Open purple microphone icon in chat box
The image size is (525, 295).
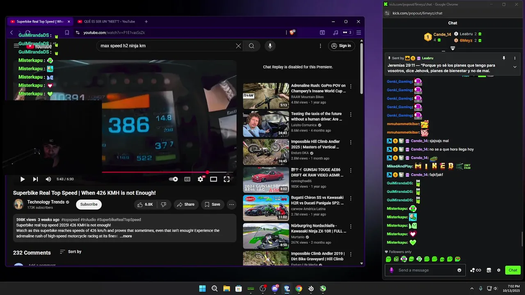click(391, 270)
